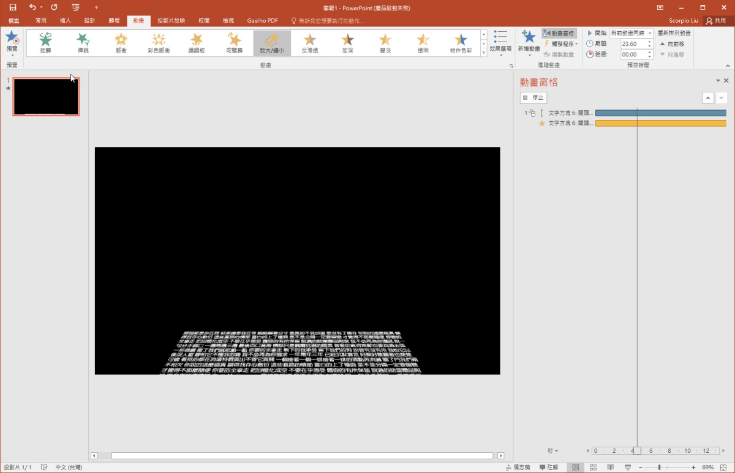
Task: Click the 新增動畫 add animation icon
Action: pos(529,38)
